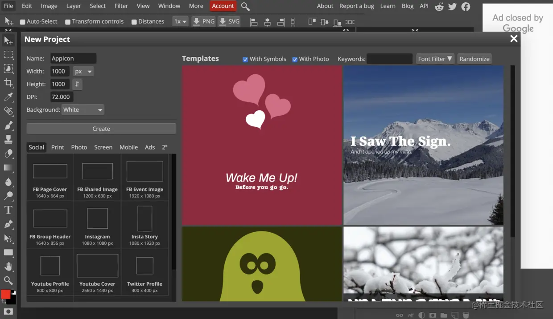Activate the Hand tool
553x319 pixels.
pos(8,267)
